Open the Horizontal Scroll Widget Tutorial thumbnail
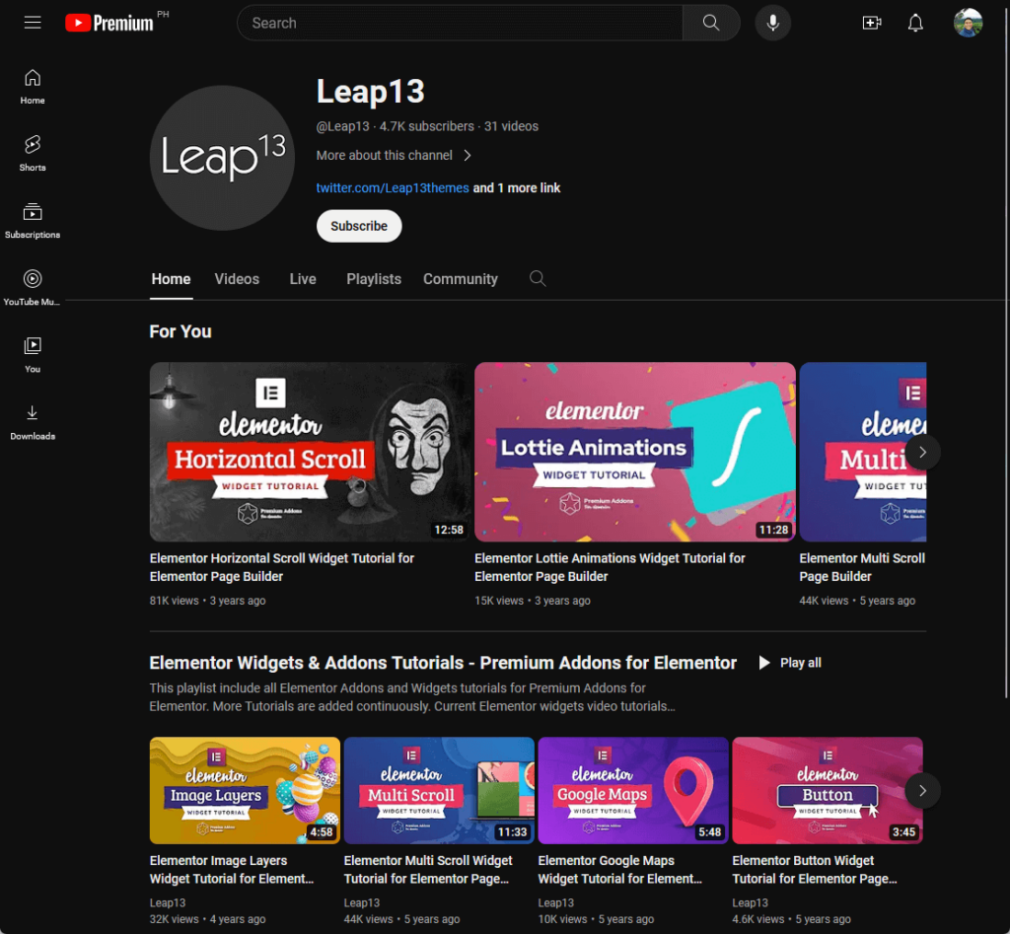The image size is (1010, 934). coord(310,452)
